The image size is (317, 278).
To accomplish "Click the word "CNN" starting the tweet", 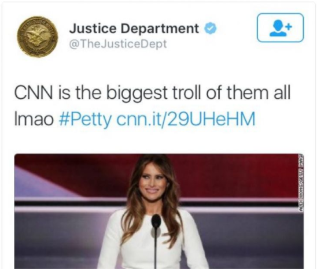I will point(34,92).
